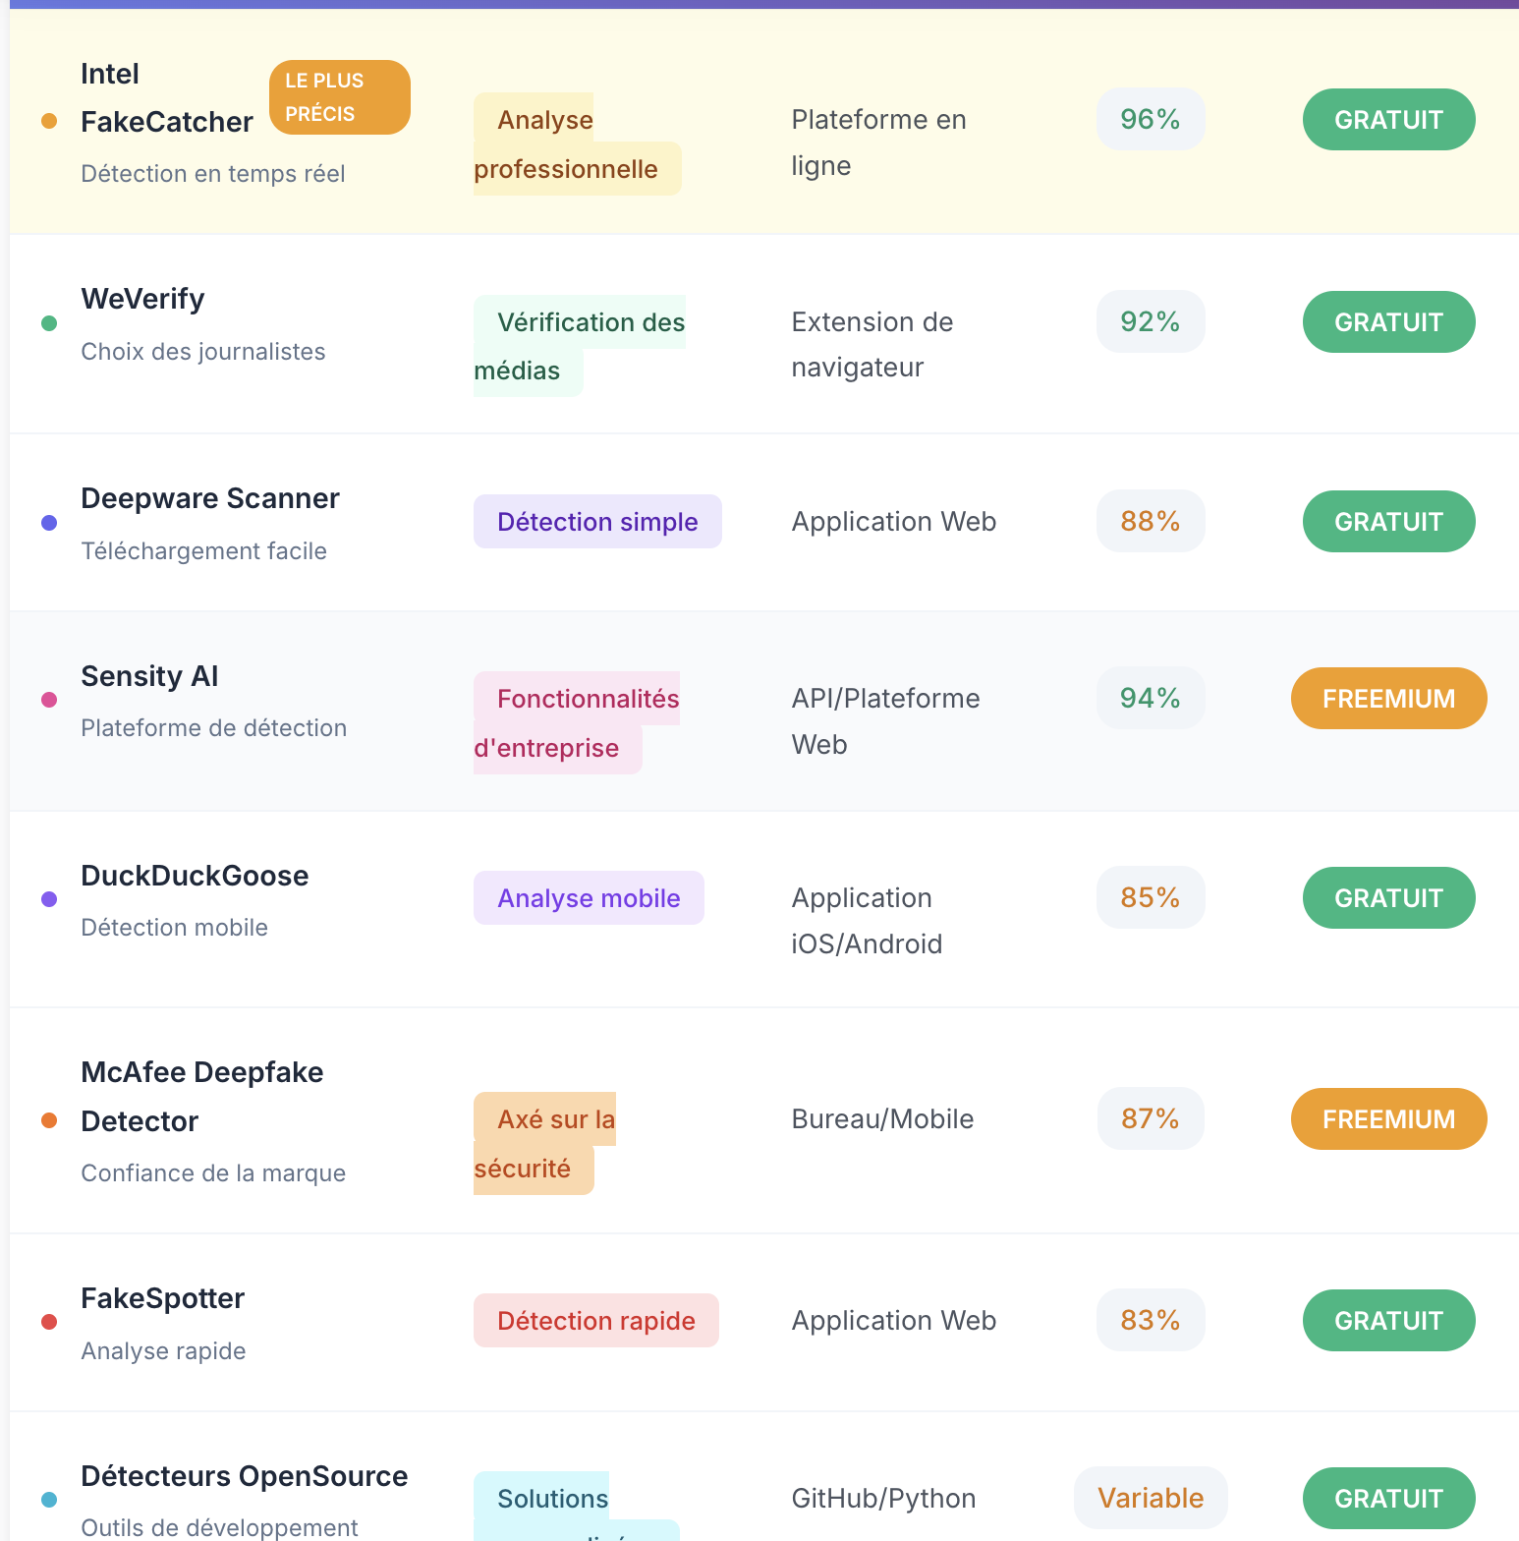Open the FakeSpotter tool name
The width and height of the screenshot is (1519, 1541).
tap(162, 1298)
